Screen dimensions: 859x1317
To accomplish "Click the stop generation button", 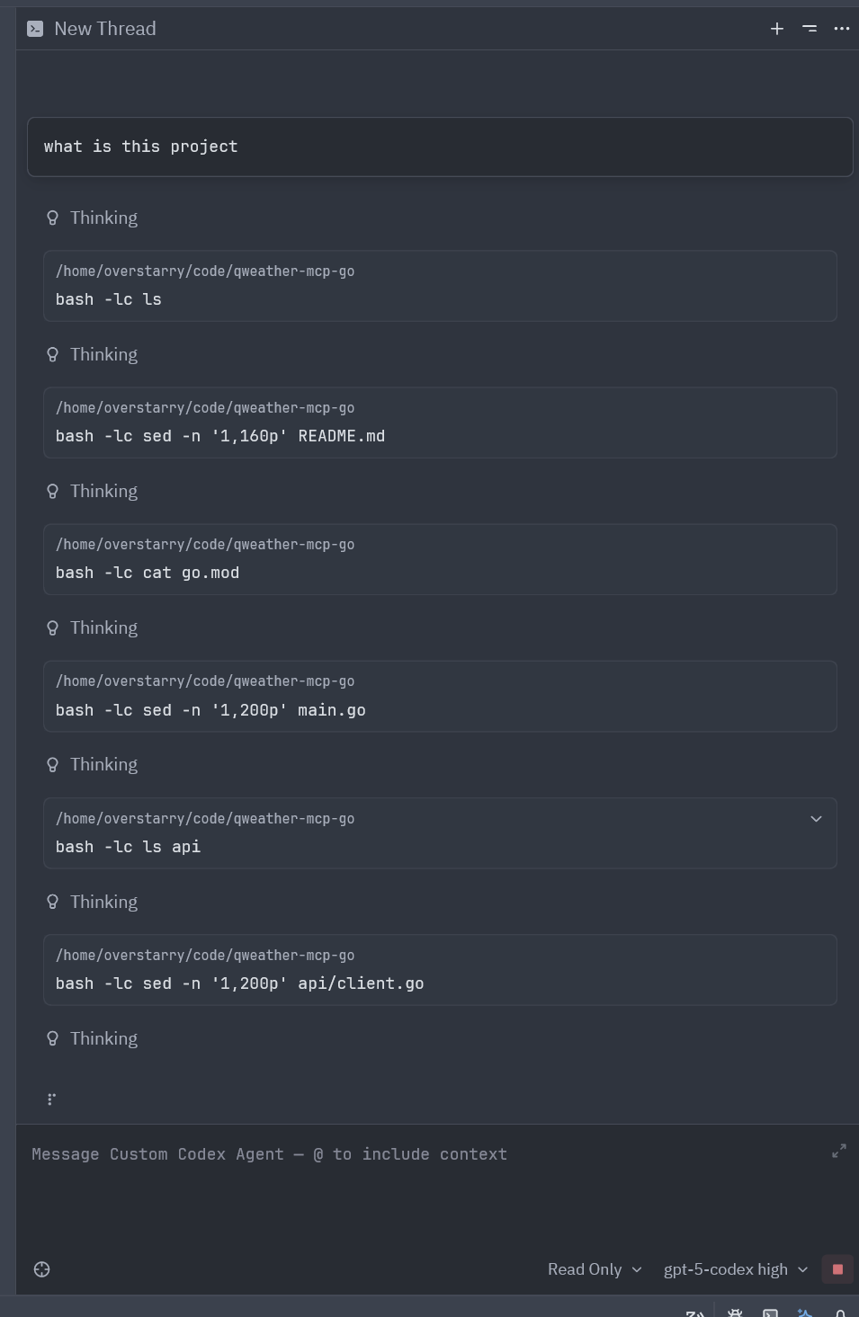I will (837, 1269).
